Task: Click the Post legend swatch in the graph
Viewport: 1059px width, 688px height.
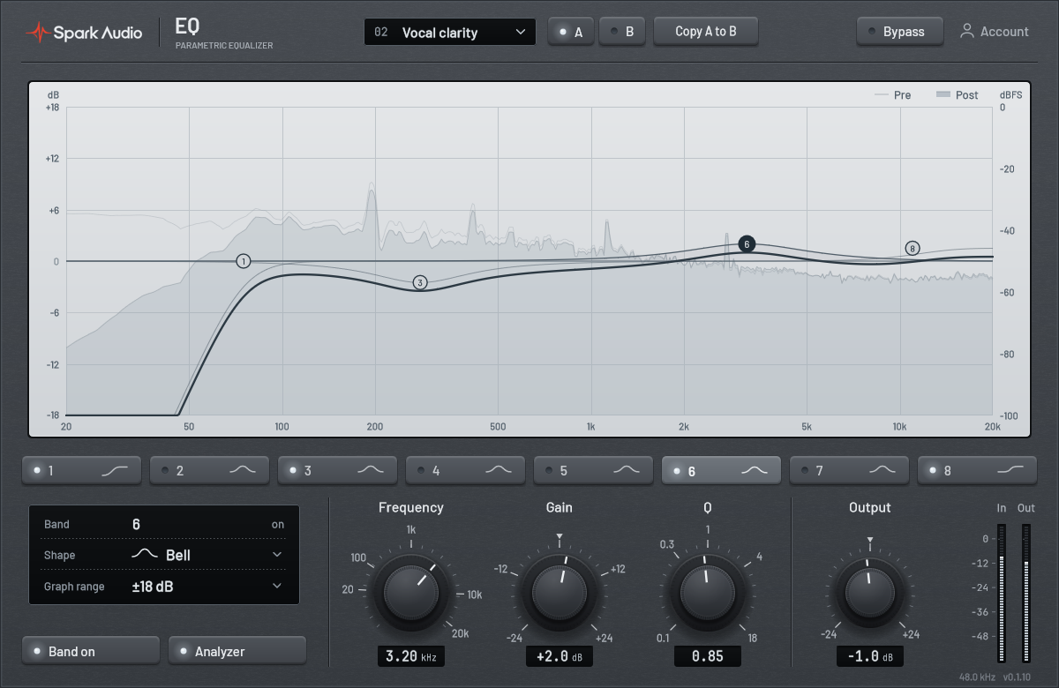Action: pos(943,94)
